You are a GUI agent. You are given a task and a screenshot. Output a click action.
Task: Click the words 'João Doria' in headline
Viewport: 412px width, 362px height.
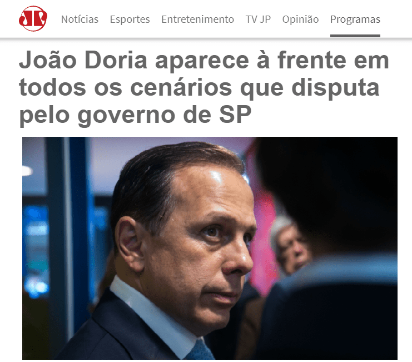pyautogui.click(x=83, y=61)
